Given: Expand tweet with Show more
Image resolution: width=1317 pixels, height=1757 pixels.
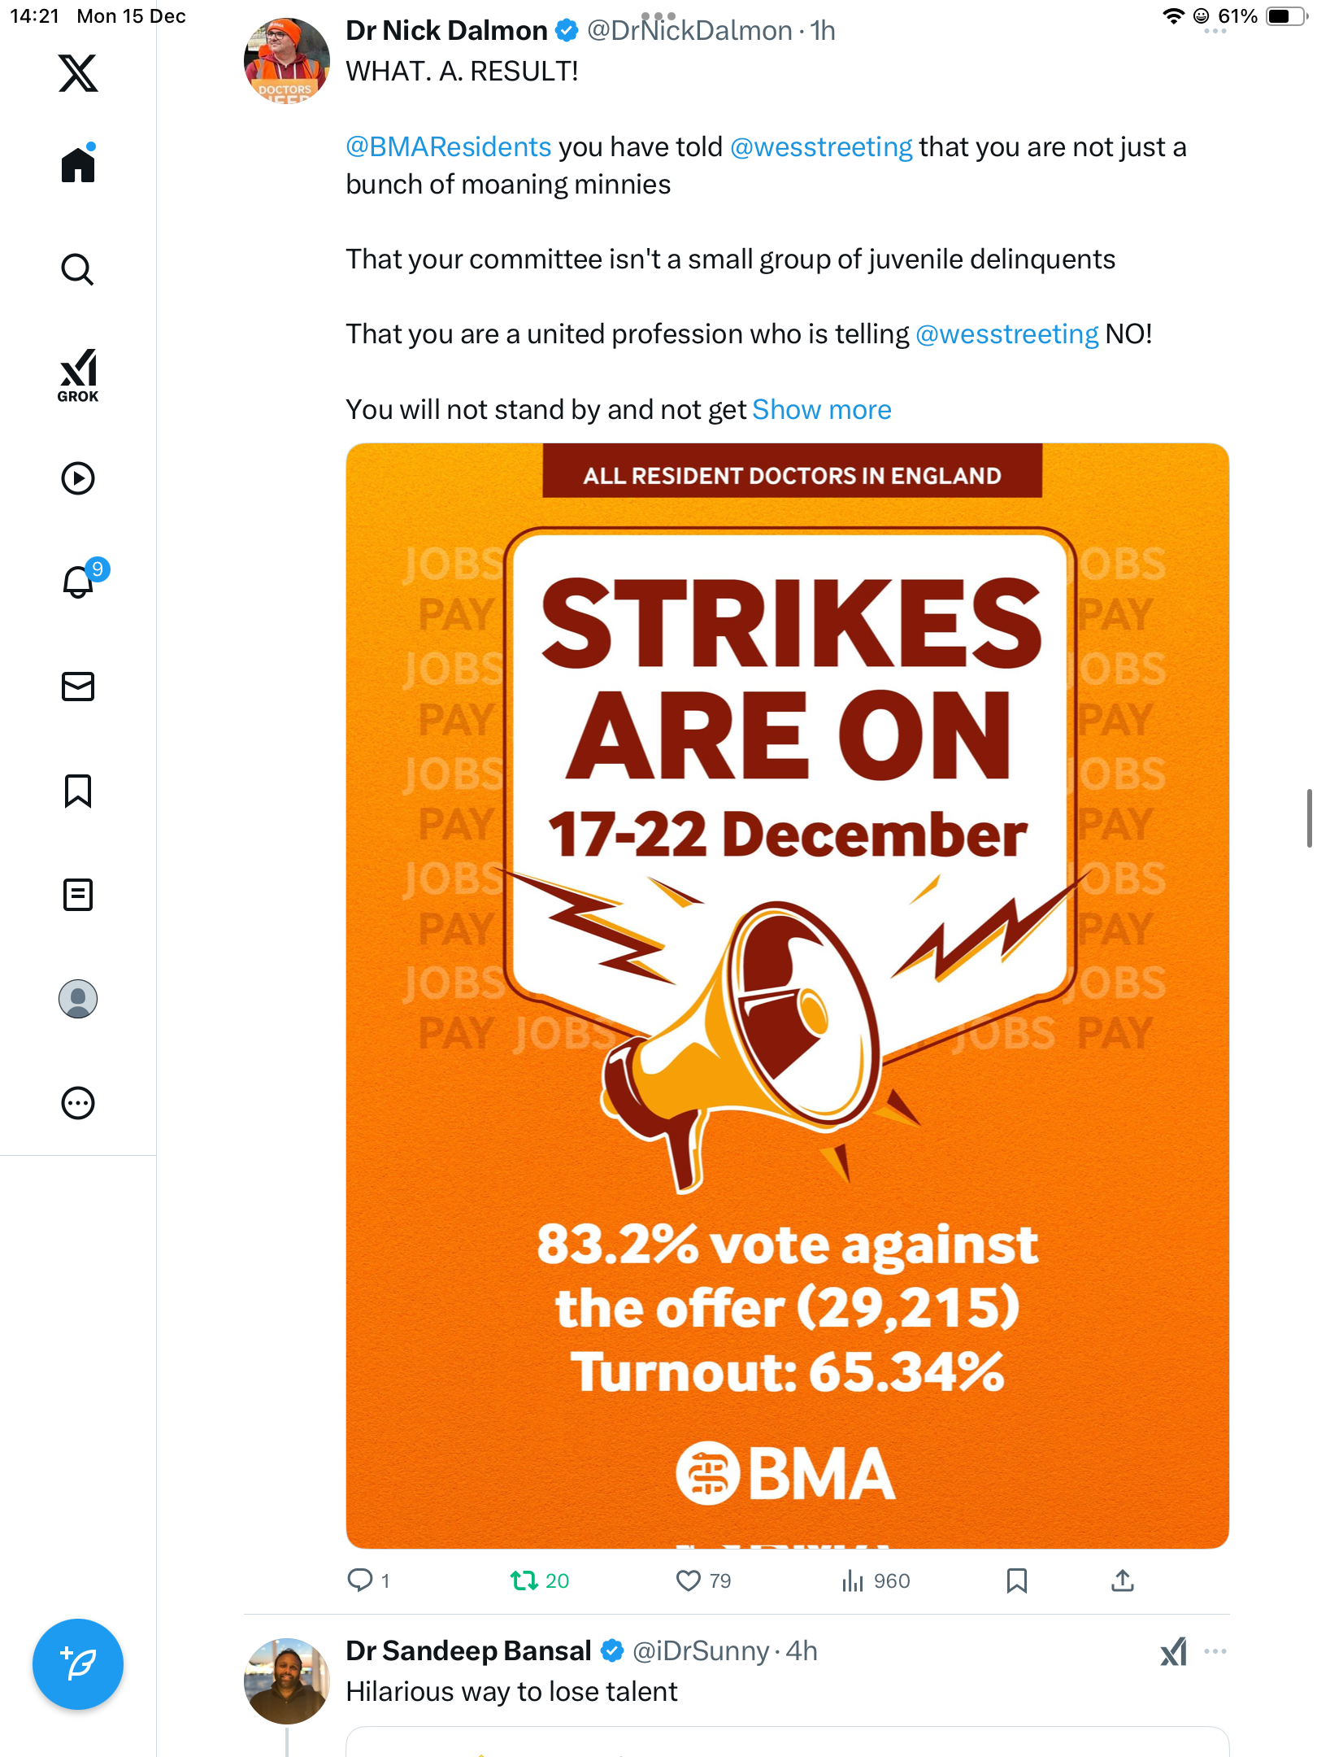Looking at the screenshot, I should click(x=821, y=410).
